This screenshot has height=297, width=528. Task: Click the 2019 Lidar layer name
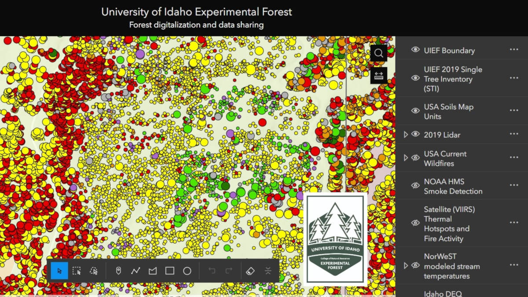[x=442, y=135]
